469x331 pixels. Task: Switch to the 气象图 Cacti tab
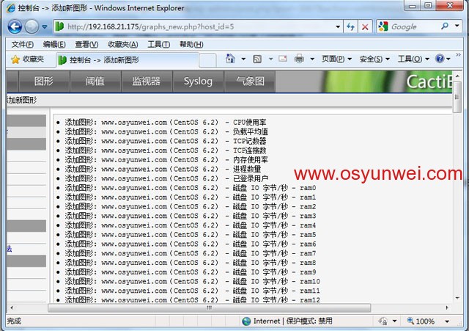250,81
